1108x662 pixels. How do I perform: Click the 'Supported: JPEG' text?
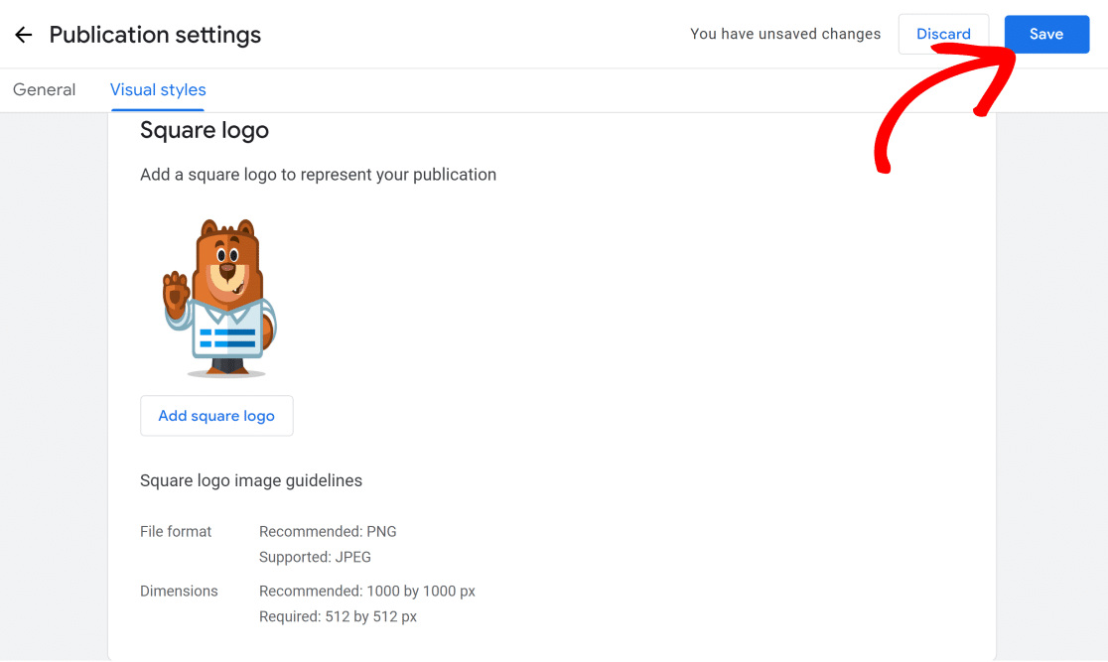click(x=315, y=557)
